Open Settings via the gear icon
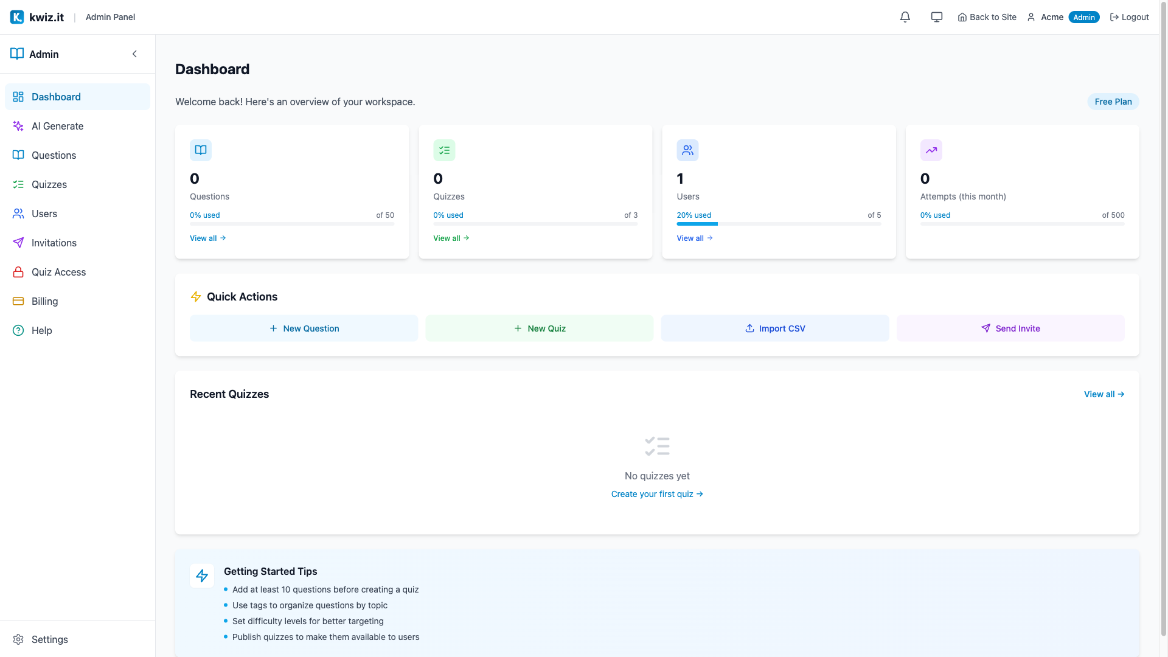This screenshot has width=1168, height=657. (18, 639)
